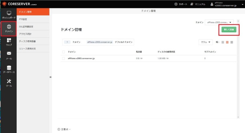Sort by the ディスクの使用状況 column header
Image resolution: width=245 pixels, height=133 pixels.
[166, 52]
